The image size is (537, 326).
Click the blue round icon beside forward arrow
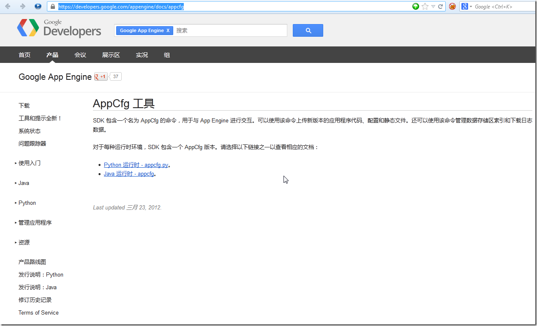38,6
